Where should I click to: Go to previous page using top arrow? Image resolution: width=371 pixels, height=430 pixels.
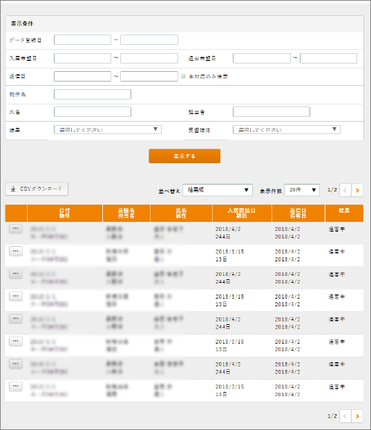tap(345, 190)
